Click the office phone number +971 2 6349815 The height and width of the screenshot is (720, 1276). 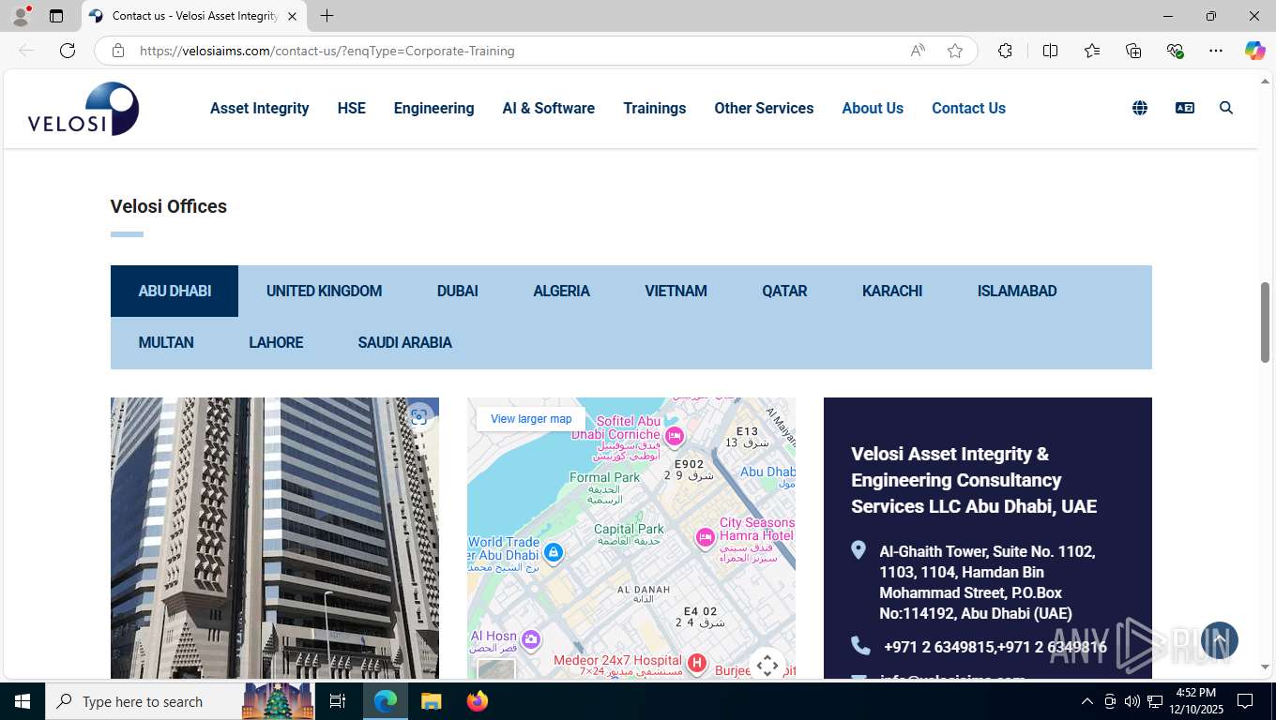click(x=938, y=647)
